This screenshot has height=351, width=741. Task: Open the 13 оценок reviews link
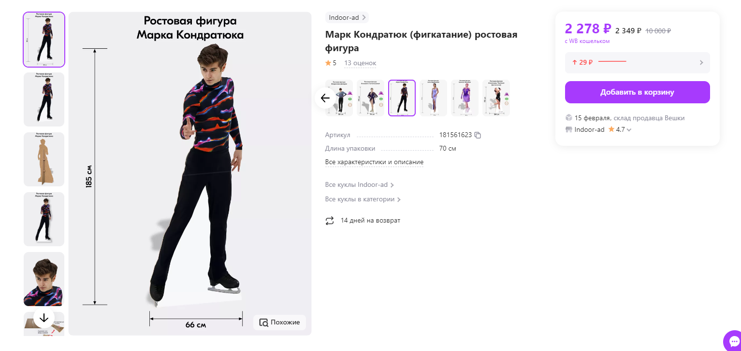click(360, 63)
